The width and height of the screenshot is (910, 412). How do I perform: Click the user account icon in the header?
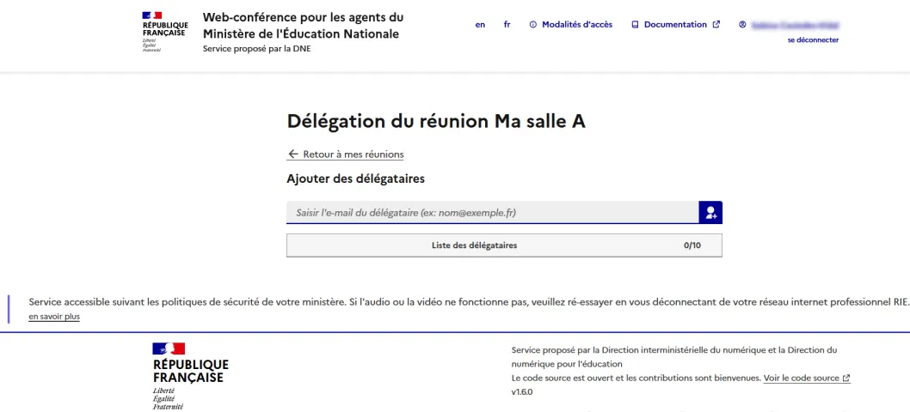coord(742,25)
